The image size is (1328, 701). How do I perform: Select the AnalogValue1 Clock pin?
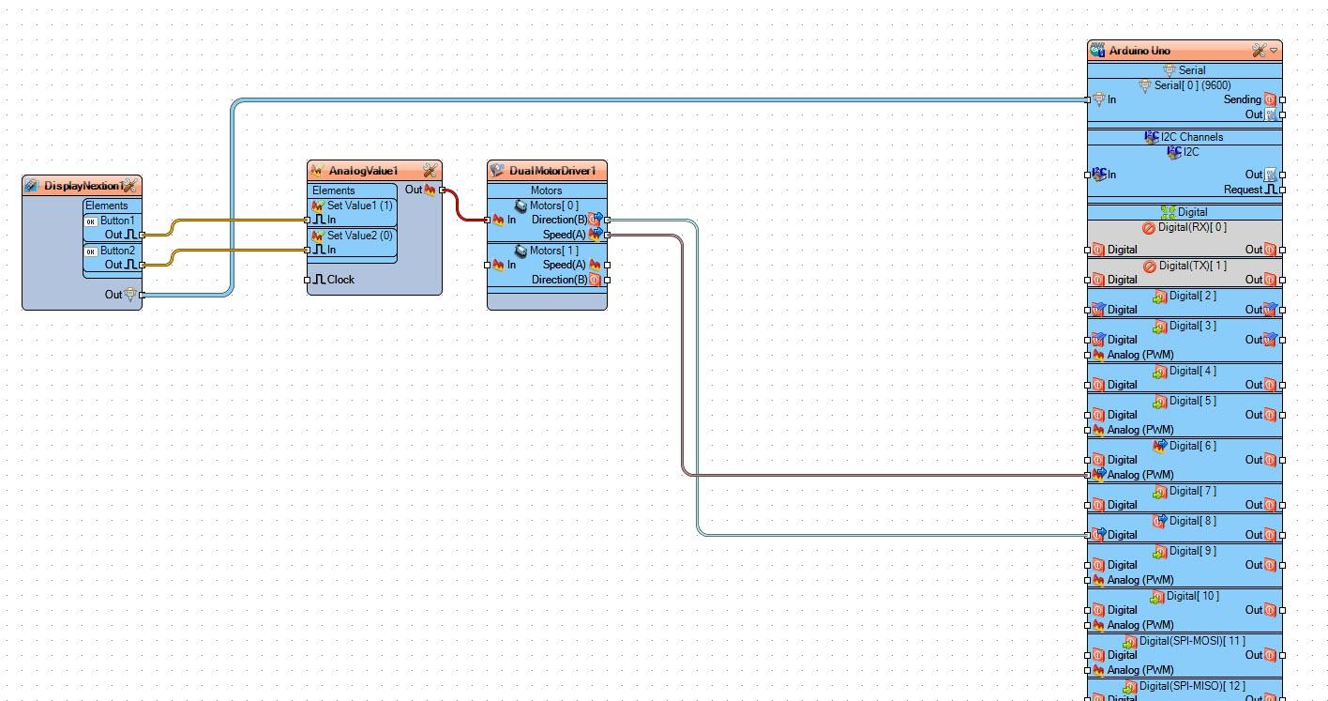[308, 280]
